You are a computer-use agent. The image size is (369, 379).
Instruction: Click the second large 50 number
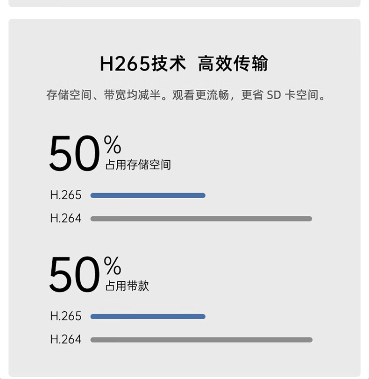[x=75, y=274]
